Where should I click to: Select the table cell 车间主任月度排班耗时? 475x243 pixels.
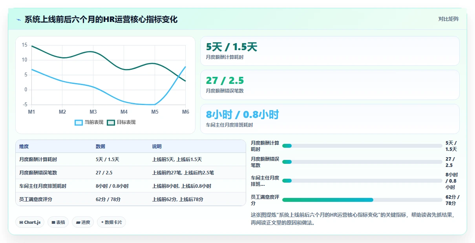pos(43,186)
